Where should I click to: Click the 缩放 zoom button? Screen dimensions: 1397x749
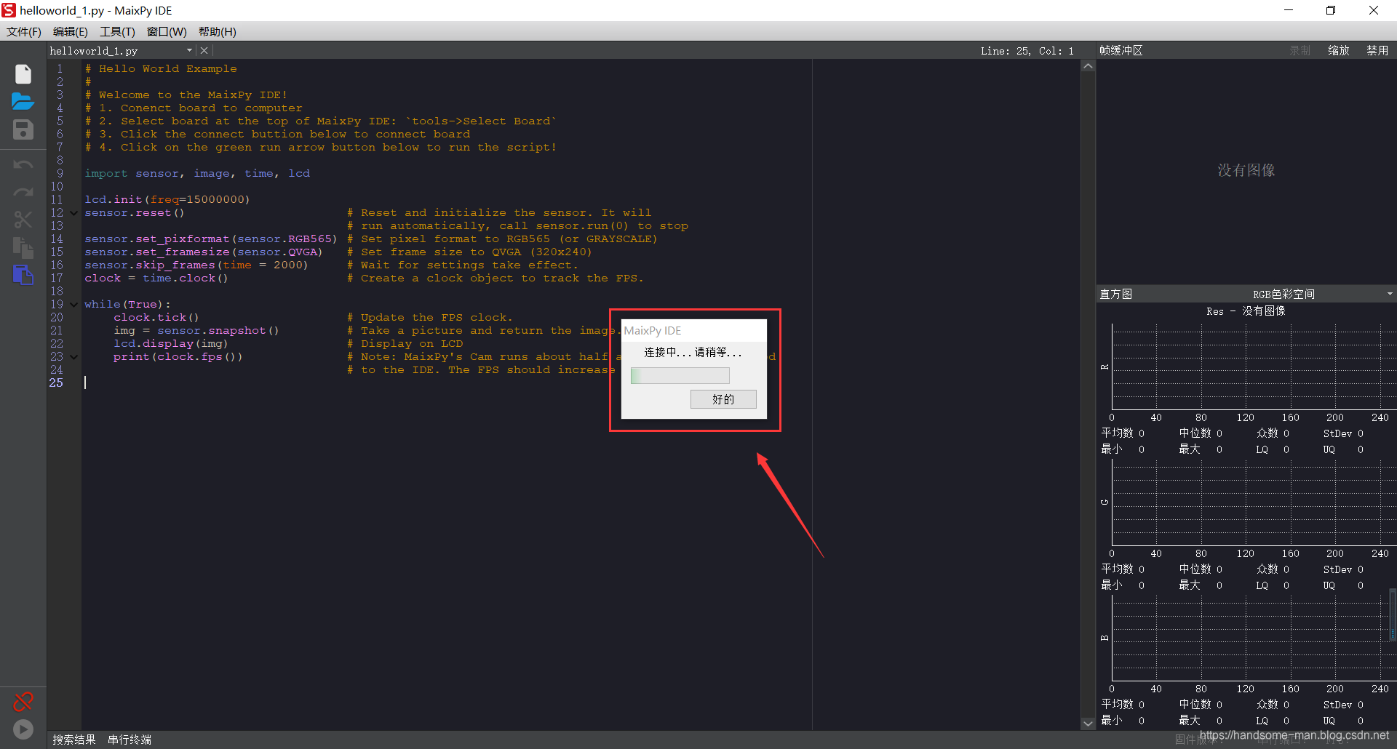point(1339,50)
